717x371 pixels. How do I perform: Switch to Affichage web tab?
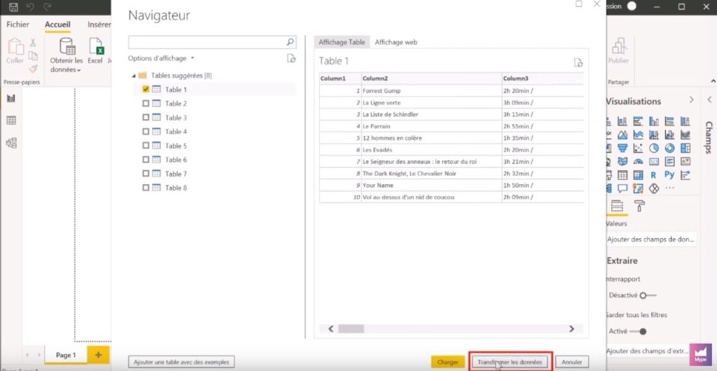pos(396,42)
